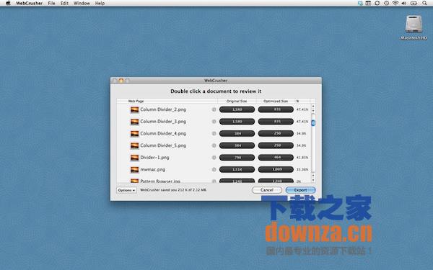The image size is (433, 270).
Task: Click the Export button
Action: (300, 190)
